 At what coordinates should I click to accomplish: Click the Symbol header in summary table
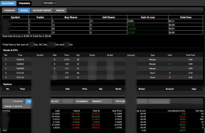[x=15, y=17]
